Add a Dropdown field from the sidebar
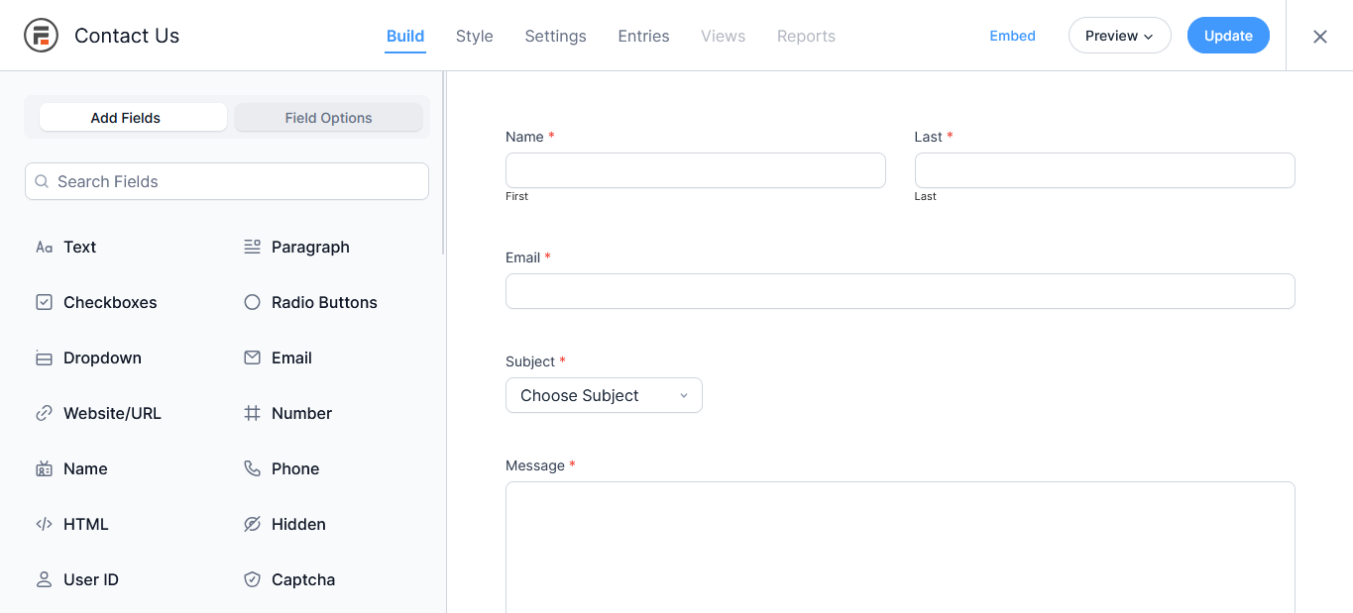The width and height of the screenshot is (1353, 613). [x=101, y=358]
